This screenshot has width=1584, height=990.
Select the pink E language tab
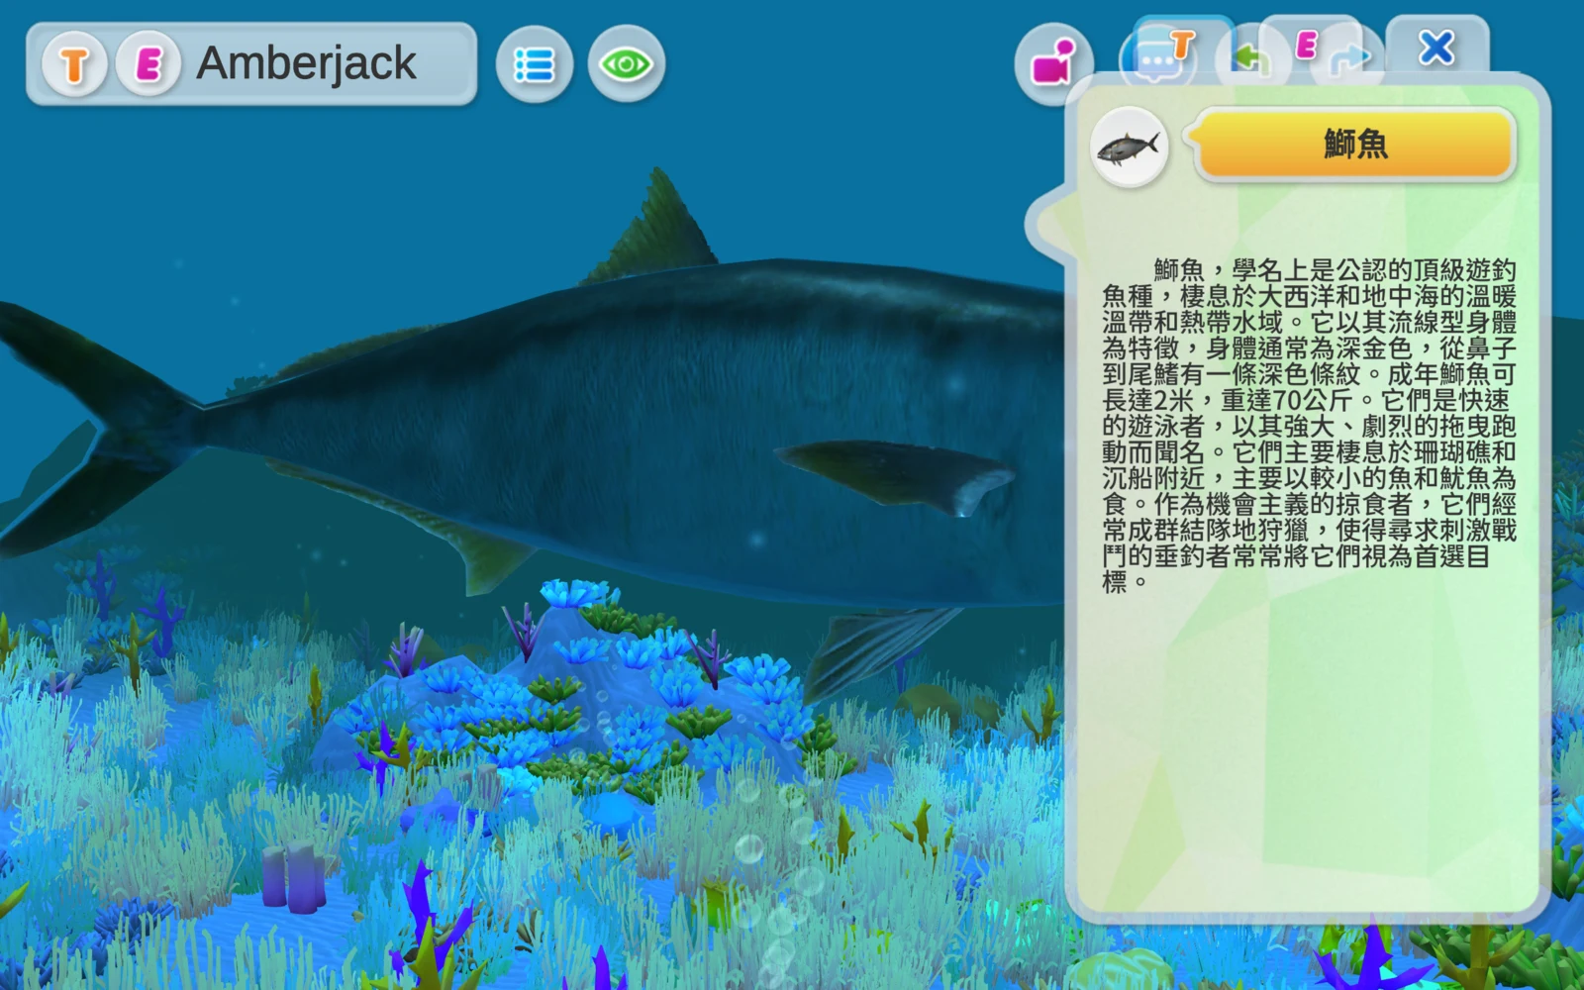(1307, 45)
